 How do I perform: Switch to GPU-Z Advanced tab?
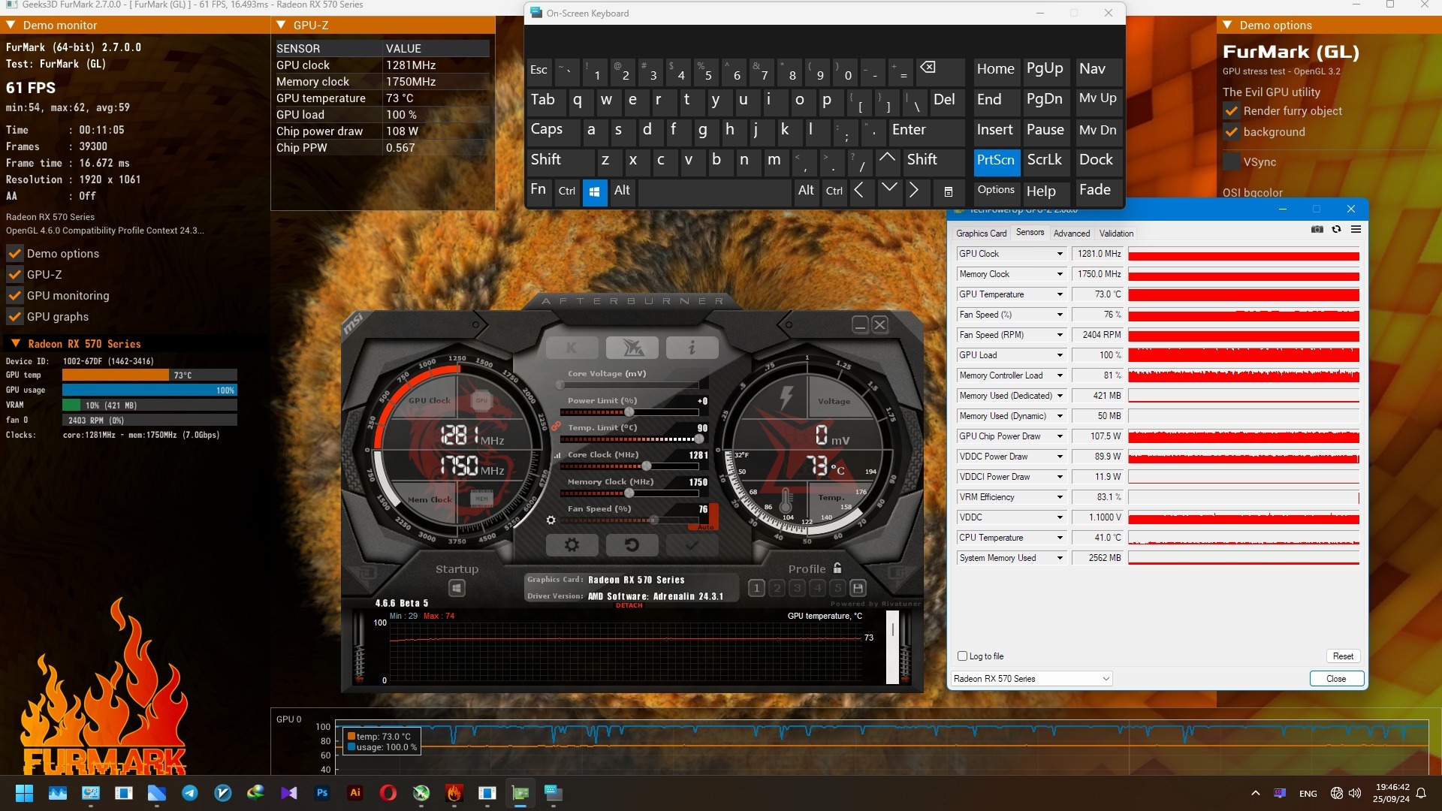(x=1071, y=234)
